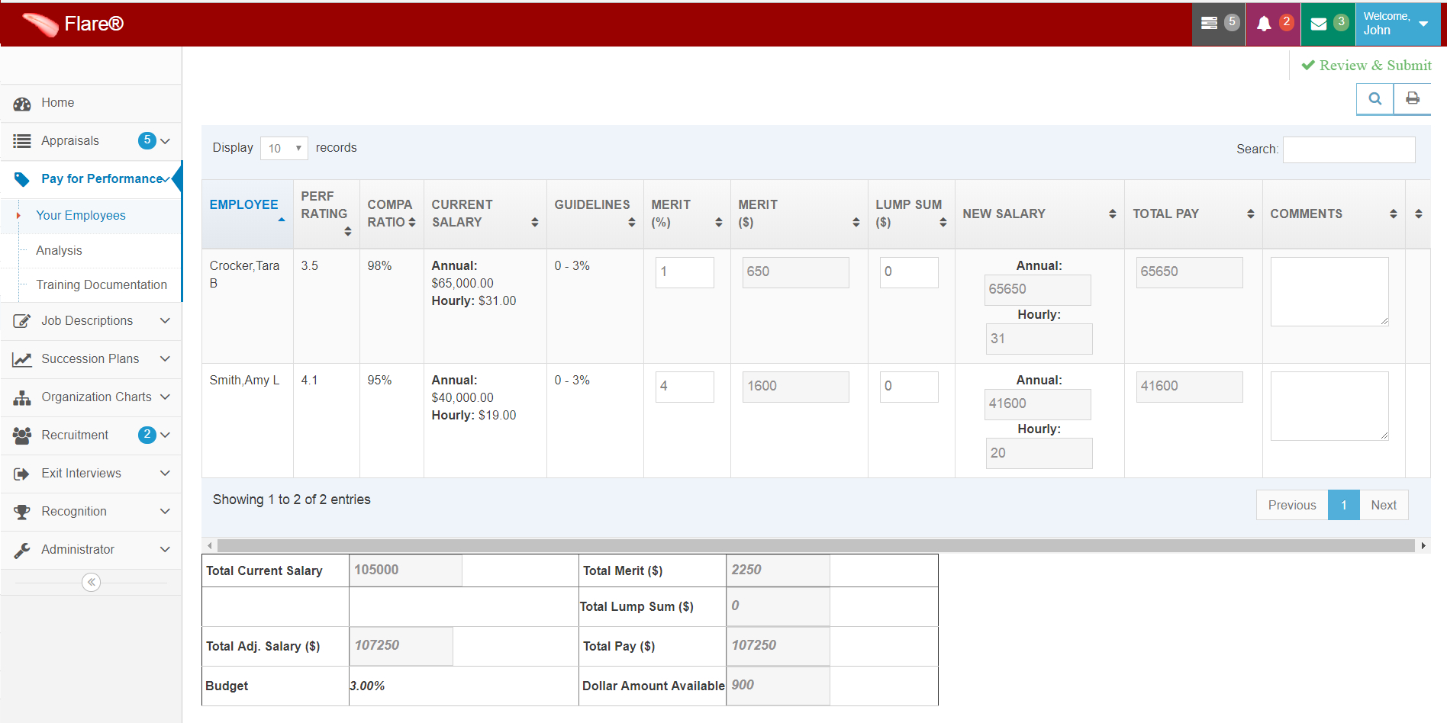Click the Flare logo icon
The height and width of the screenshot is (723, 1447).
click(x=40, y=24)
